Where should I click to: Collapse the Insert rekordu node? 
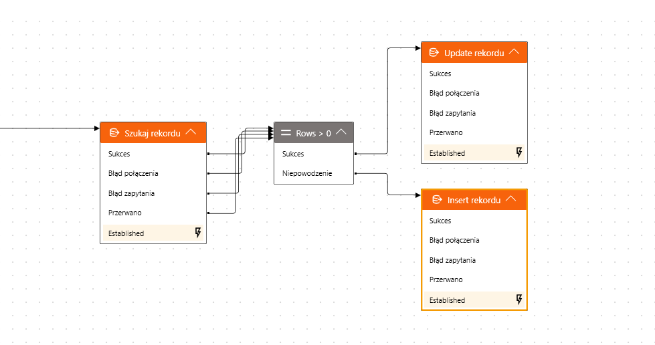[512, 199]
